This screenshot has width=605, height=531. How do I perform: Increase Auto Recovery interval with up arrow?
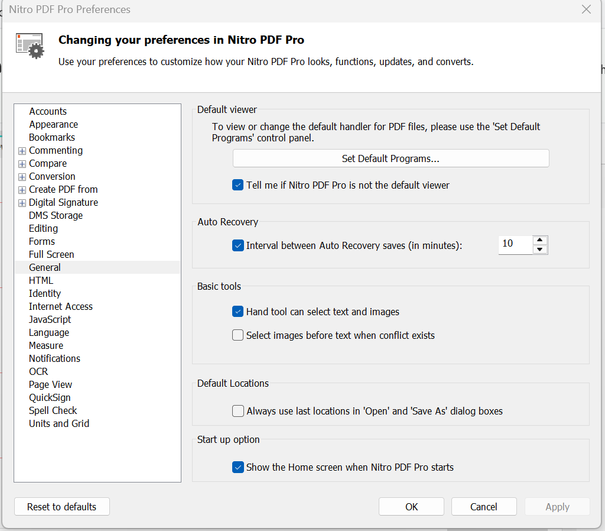pyautogui.click(x=540, y=240)
